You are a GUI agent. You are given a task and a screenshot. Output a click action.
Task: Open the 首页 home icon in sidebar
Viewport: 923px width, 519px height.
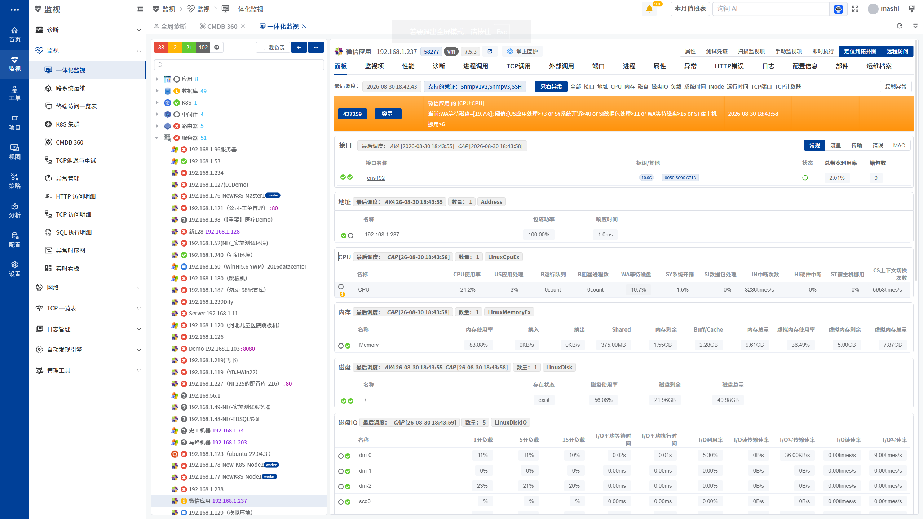(14, 35)
